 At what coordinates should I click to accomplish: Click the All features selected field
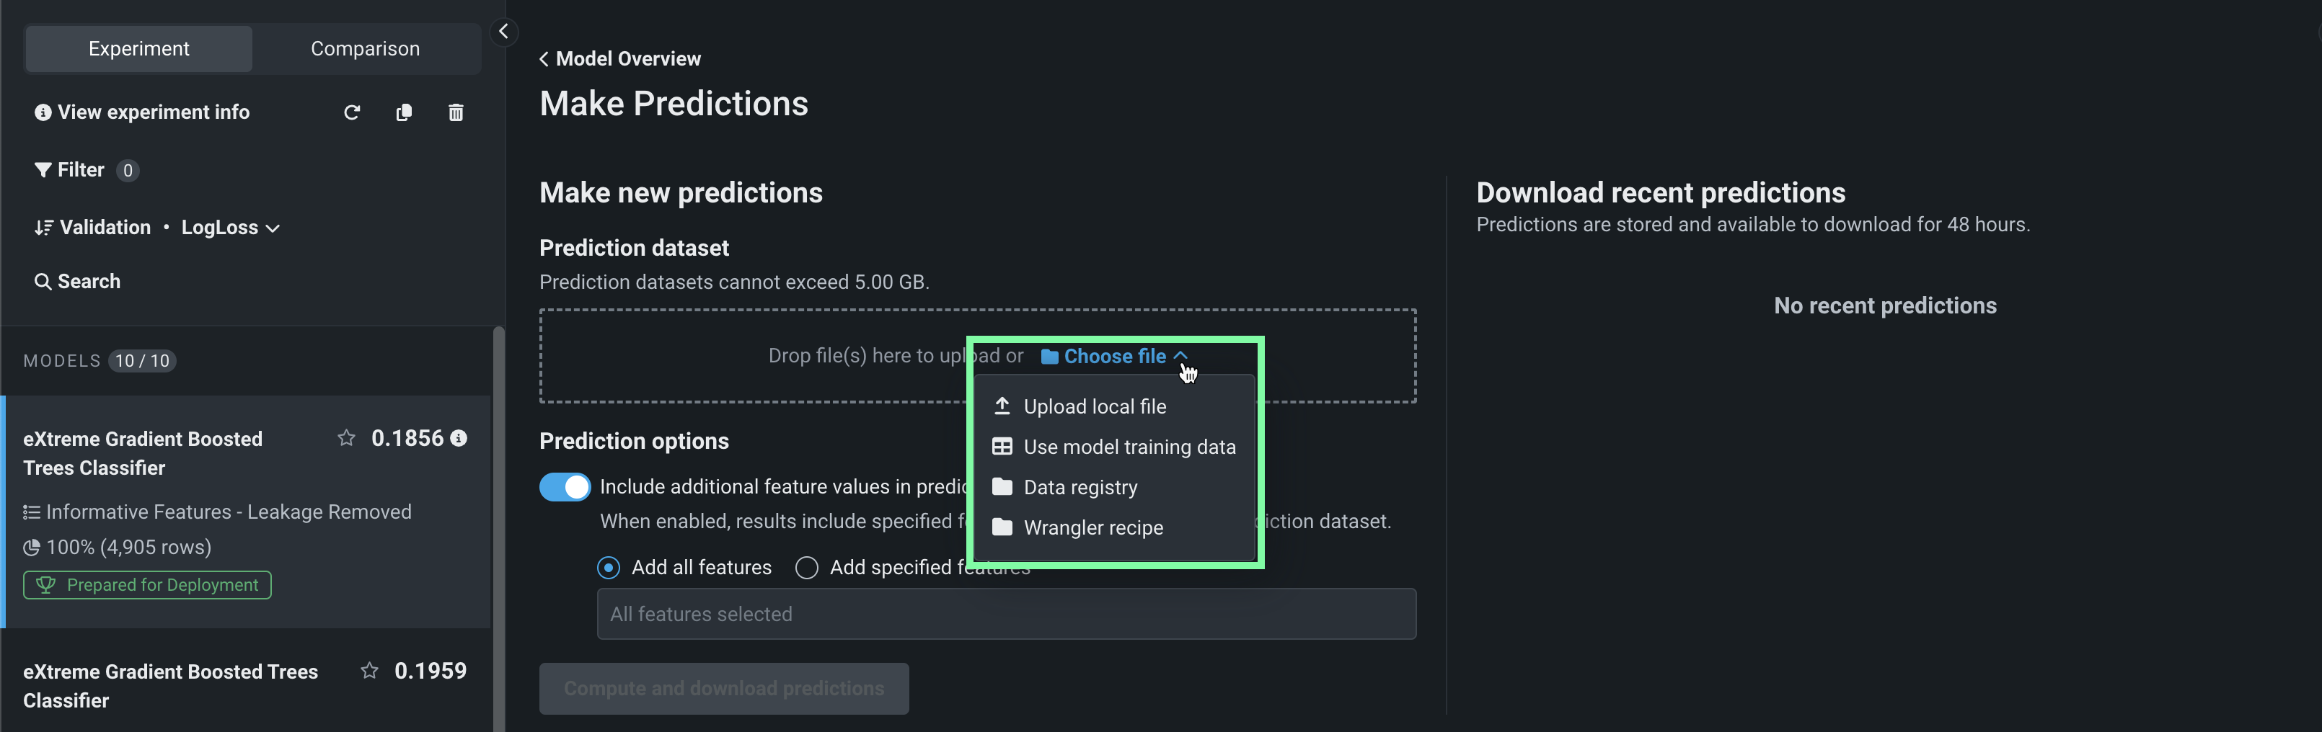1006,614
